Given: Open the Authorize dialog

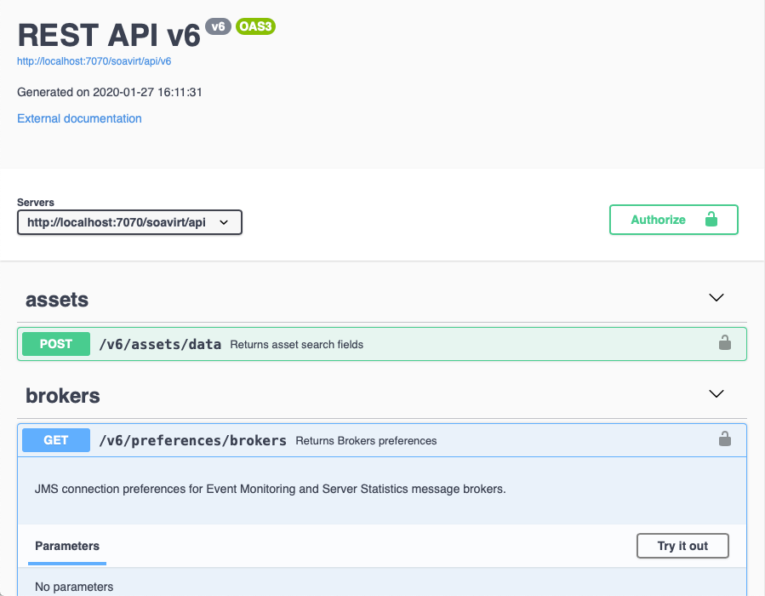Looking at the screenshot, I should 673,220.
